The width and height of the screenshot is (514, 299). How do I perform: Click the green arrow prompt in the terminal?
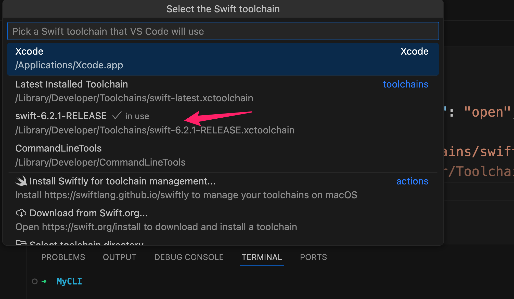[44, 281]
